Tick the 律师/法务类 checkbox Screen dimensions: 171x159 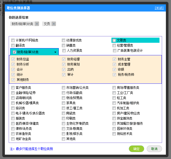coord(13,129)
